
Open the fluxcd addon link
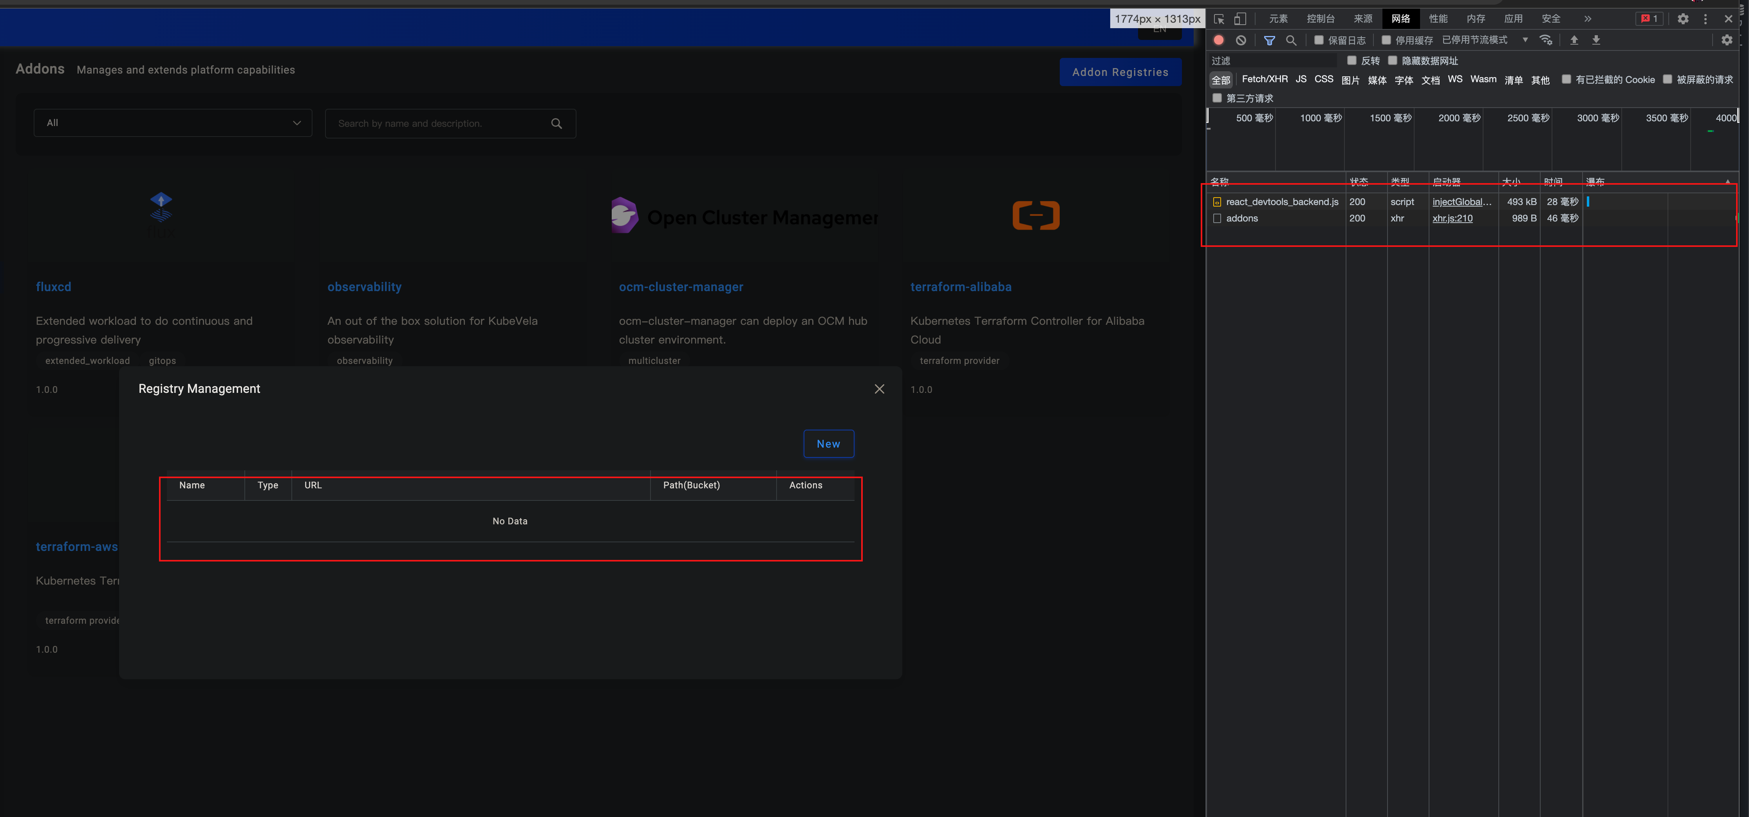[54, 286]
